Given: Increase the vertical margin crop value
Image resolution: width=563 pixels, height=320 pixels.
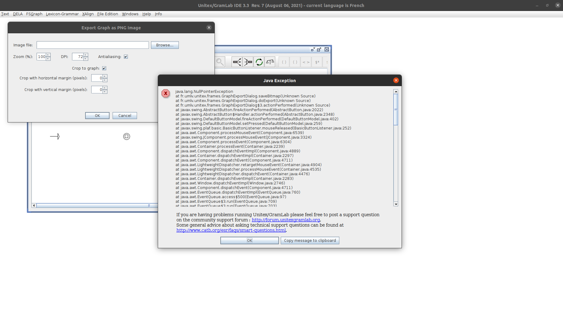Looking at the screenshot, I should 105,88.
